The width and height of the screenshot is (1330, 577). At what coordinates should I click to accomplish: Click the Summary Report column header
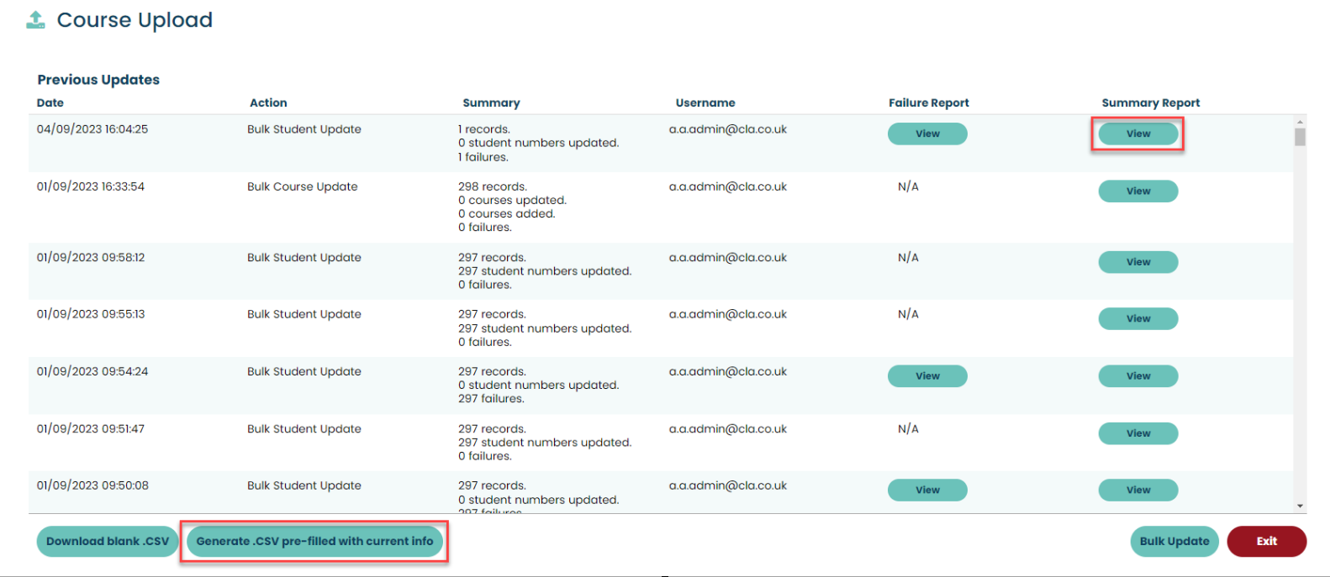pos(1150,102)
